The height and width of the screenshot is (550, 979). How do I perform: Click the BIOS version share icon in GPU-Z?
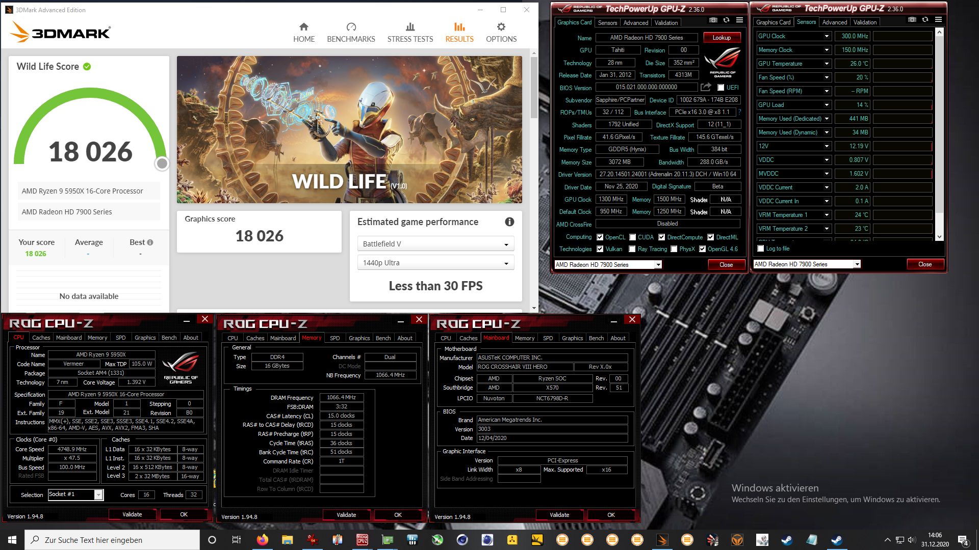(706, 88)
